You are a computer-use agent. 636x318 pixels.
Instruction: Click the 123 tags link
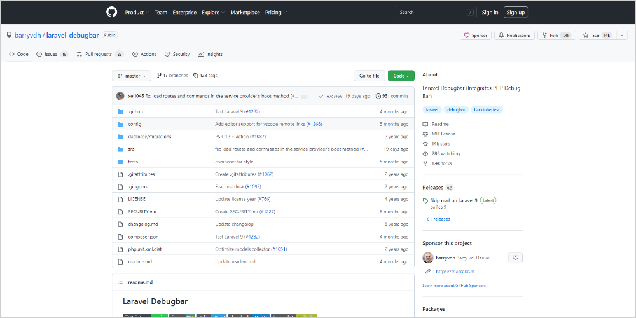(205, 76)
